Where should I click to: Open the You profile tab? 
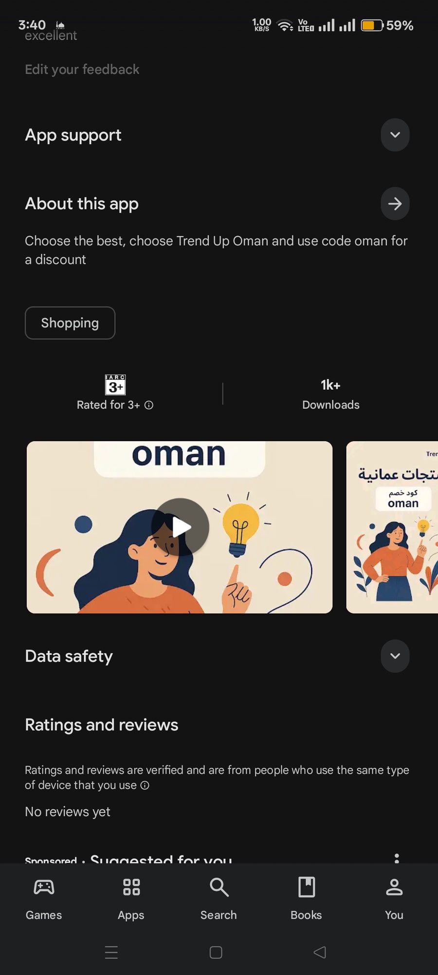click(x=394, y=898)
